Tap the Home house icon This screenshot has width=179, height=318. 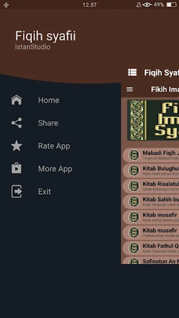point(16,100)
